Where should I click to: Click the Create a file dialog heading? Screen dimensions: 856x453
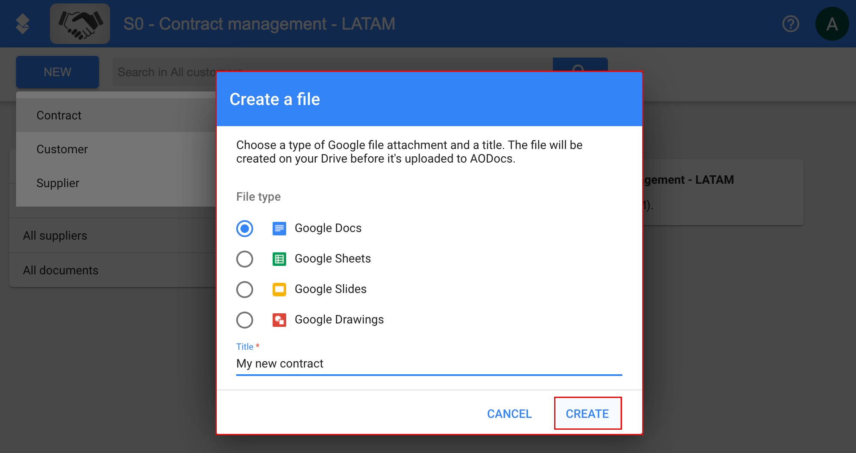tap(275, 99)
